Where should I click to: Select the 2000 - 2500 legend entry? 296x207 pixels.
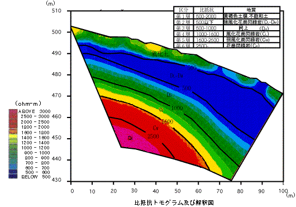(35, 122)
